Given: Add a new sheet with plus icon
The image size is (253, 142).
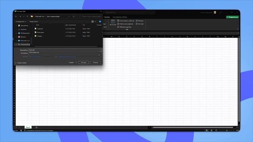Looking at the screenshot, I should tap(36, 127).
